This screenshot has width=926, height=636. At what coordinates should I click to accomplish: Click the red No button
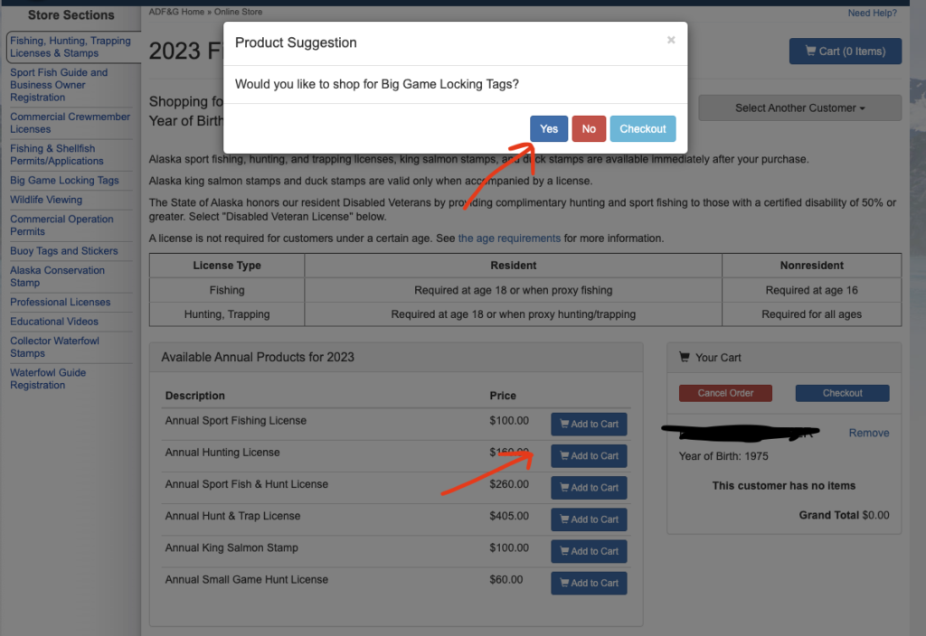(x=589, y=129)
